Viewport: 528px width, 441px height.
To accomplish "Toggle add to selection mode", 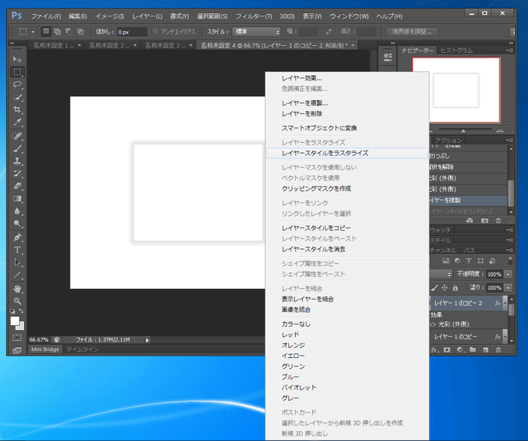I will [x=57, y=31].
